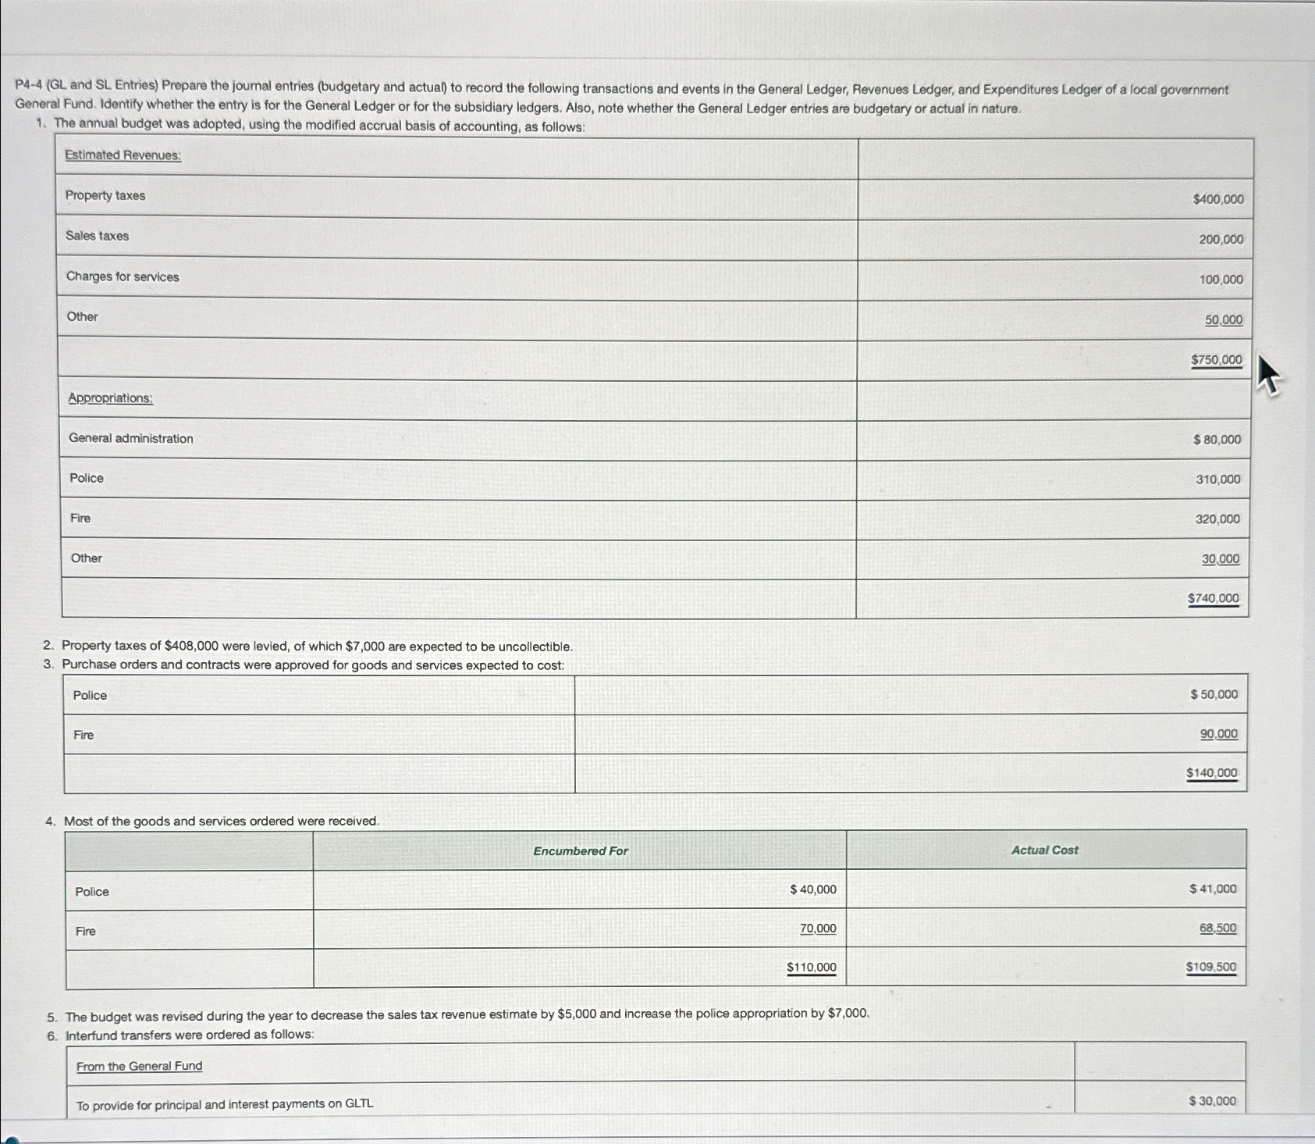The width and height of the screenshot is (1315, 1144).
Task: Click the Charges for services row
Action: [x=123, y=276]
